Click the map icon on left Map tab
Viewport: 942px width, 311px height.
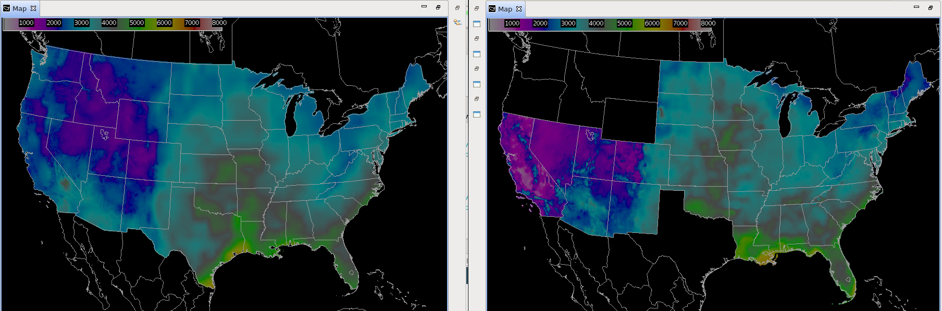point(7,8)
